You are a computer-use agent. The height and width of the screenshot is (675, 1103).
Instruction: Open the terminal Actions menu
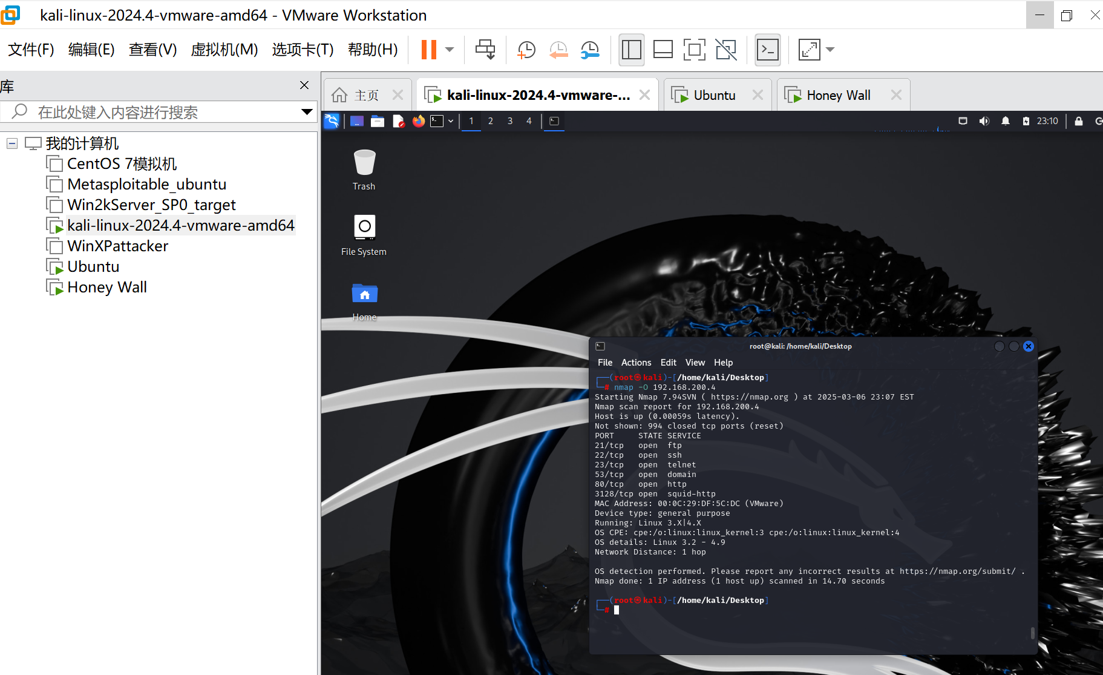tap(636, 363)
